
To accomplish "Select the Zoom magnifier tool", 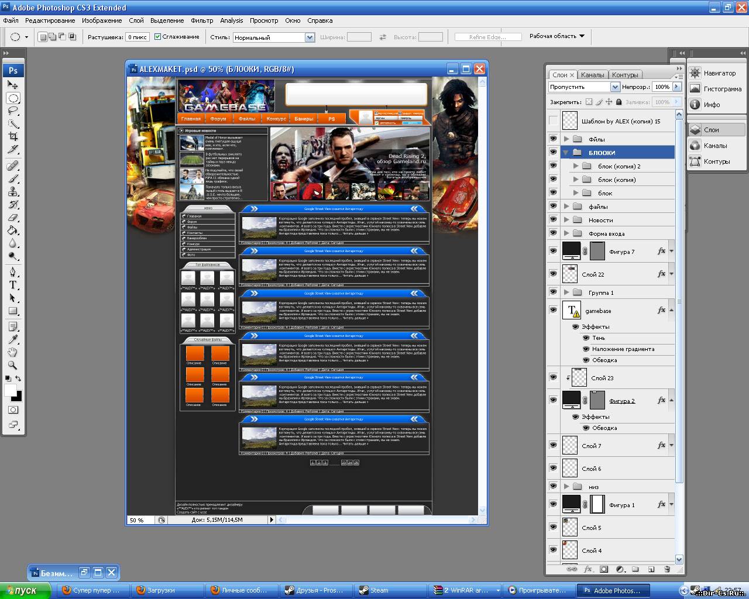I will click(x=13, y=365).
